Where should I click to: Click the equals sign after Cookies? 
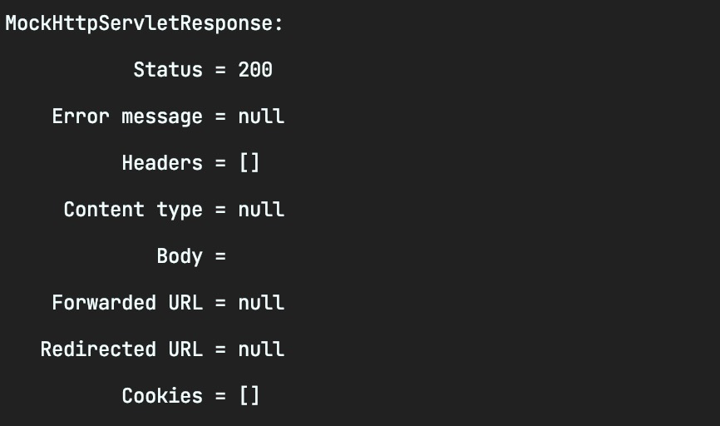(220, 396)
